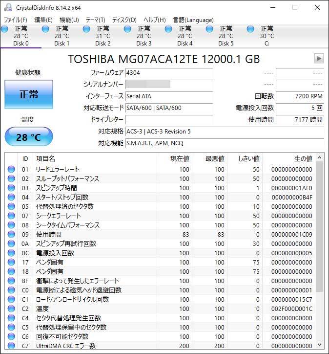Switch to the C: drive tab

[x=267, y=36]
